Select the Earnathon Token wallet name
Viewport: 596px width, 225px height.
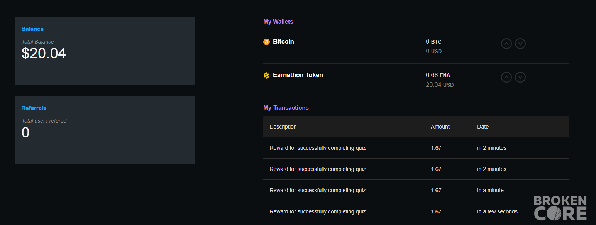coord(298,75)
